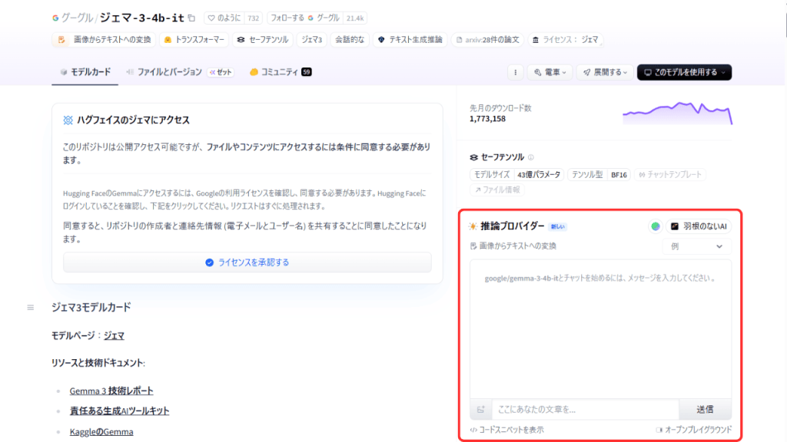Click the Safetensors info icon in the sidebar

click(x=531, y=157)
